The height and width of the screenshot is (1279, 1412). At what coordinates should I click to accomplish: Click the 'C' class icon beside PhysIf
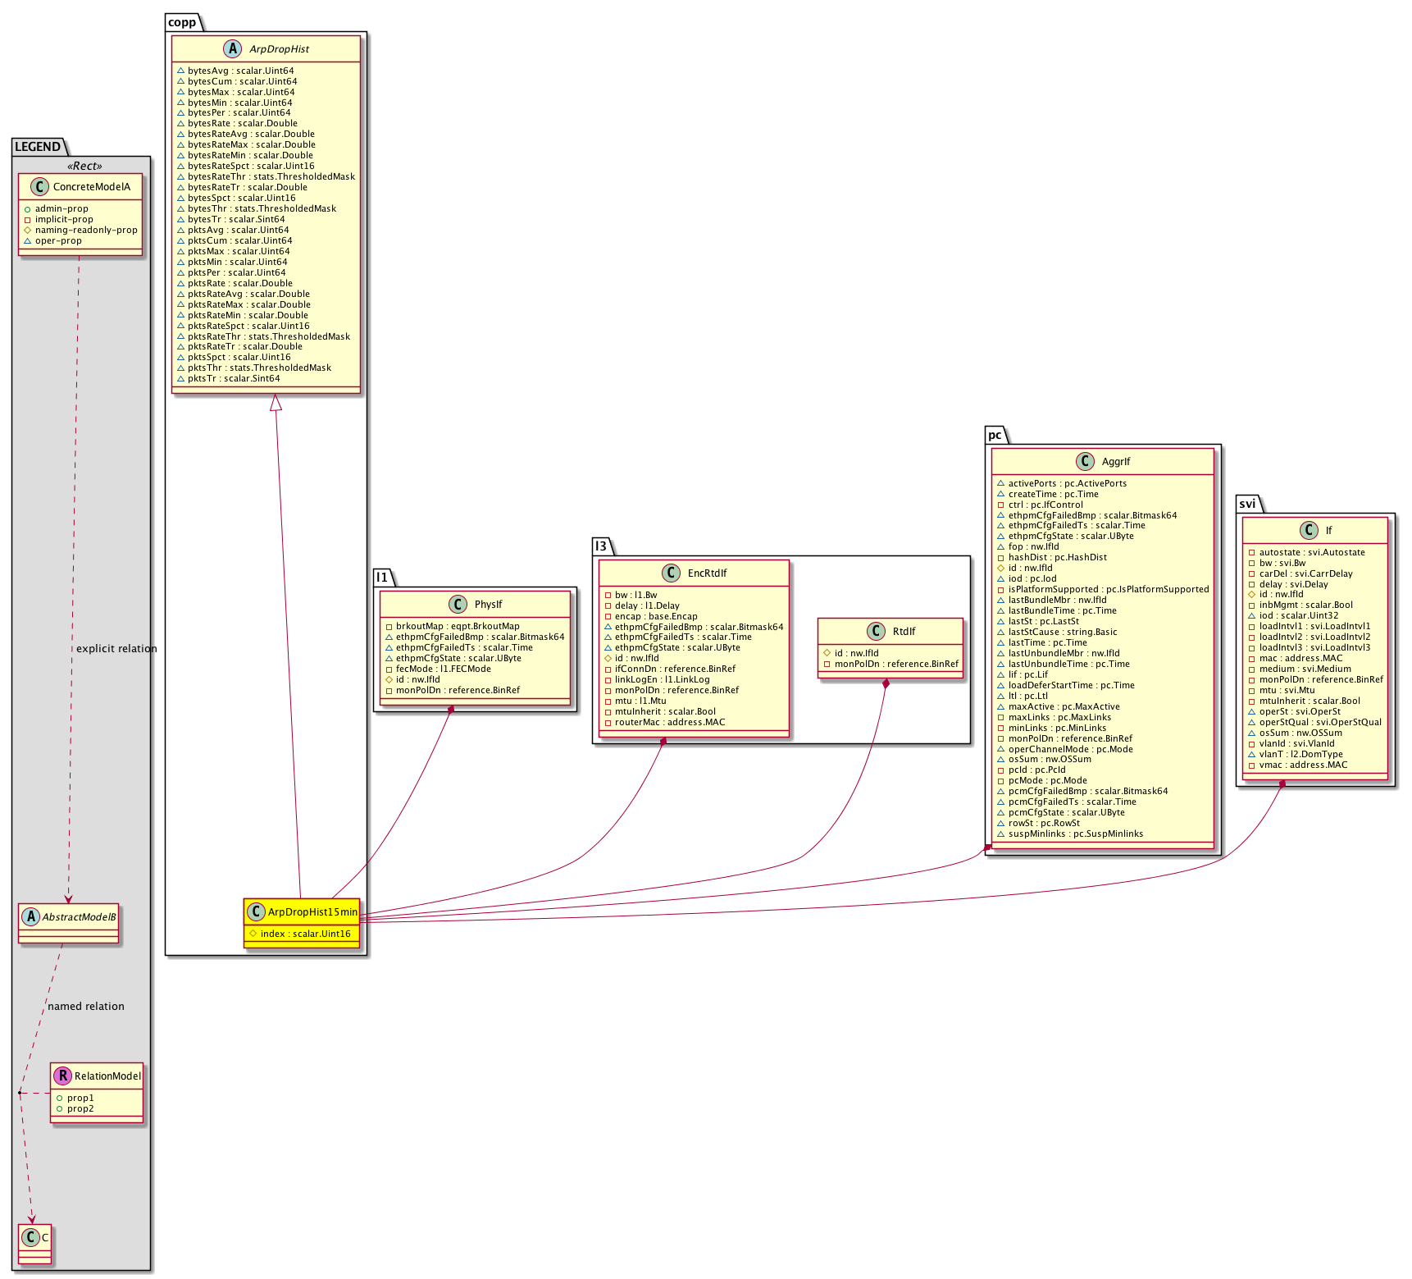[x=458, y=605]
